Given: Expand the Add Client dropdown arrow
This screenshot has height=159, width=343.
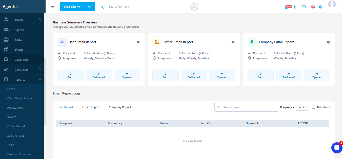Looking at the screenshot, I should [x=89, y=7].
